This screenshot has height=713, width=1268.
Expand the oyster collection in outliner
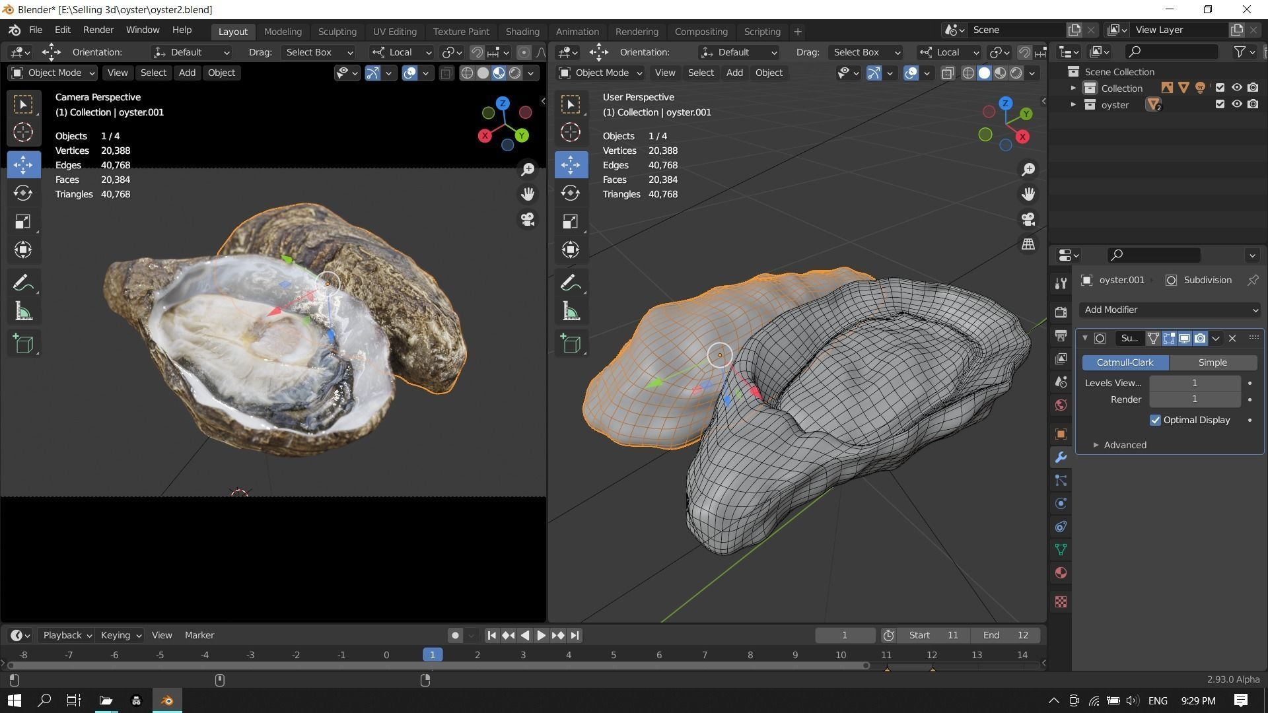(x=1073, y=104)
